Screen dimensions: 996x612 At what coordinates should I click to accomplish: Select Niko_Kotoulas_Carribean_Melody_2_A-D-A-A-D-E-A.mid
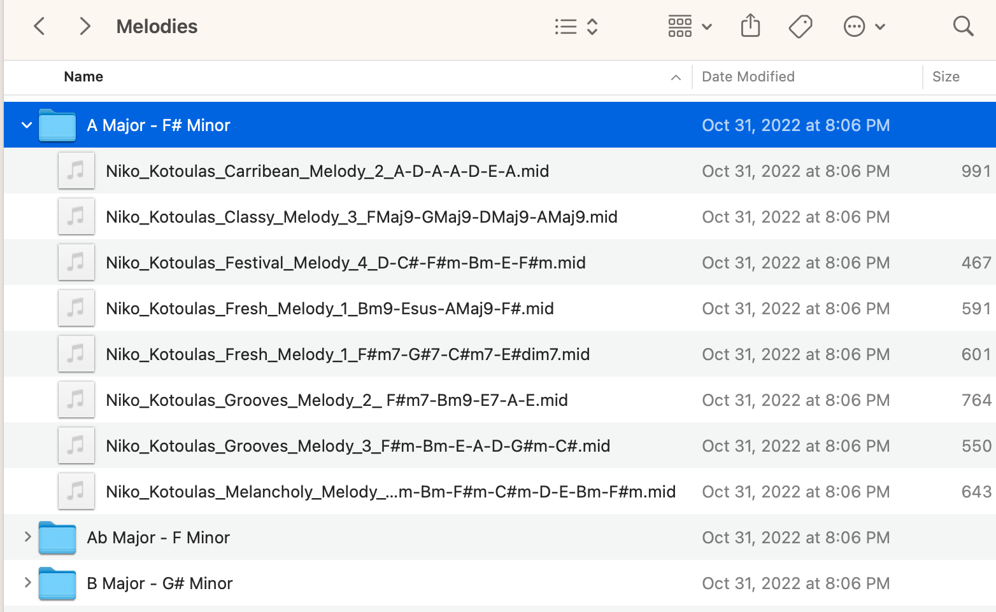(327, 171)
